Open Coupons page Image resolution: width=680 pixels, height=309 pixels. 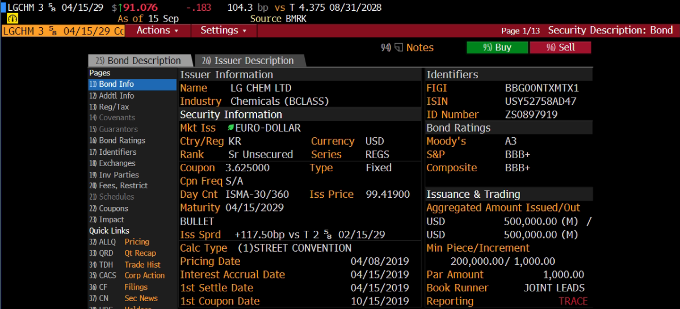point(109,209)
